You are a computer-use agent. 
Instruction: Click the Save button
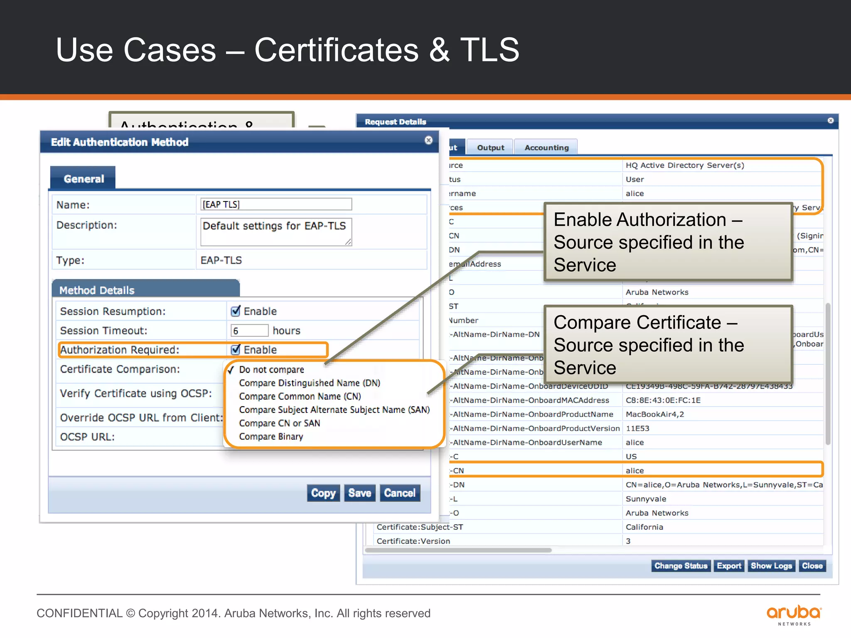[359, 493]
